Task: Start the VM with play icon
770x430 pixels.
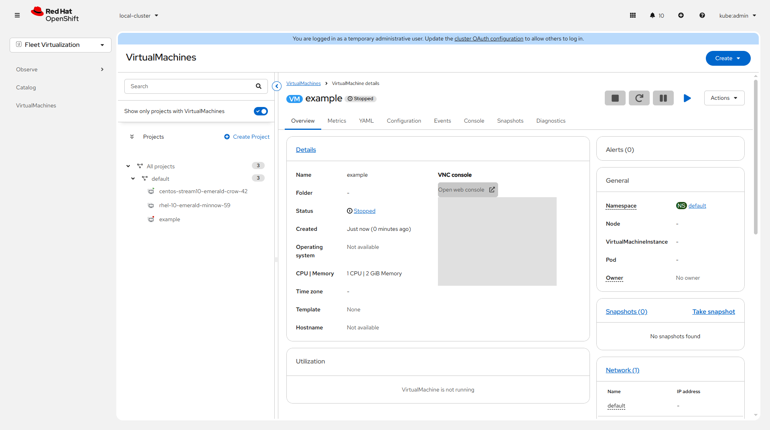Action: (687, 98)
